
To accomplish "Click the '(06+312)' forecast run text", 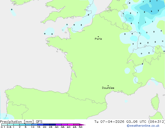I will tap(157, 122).
